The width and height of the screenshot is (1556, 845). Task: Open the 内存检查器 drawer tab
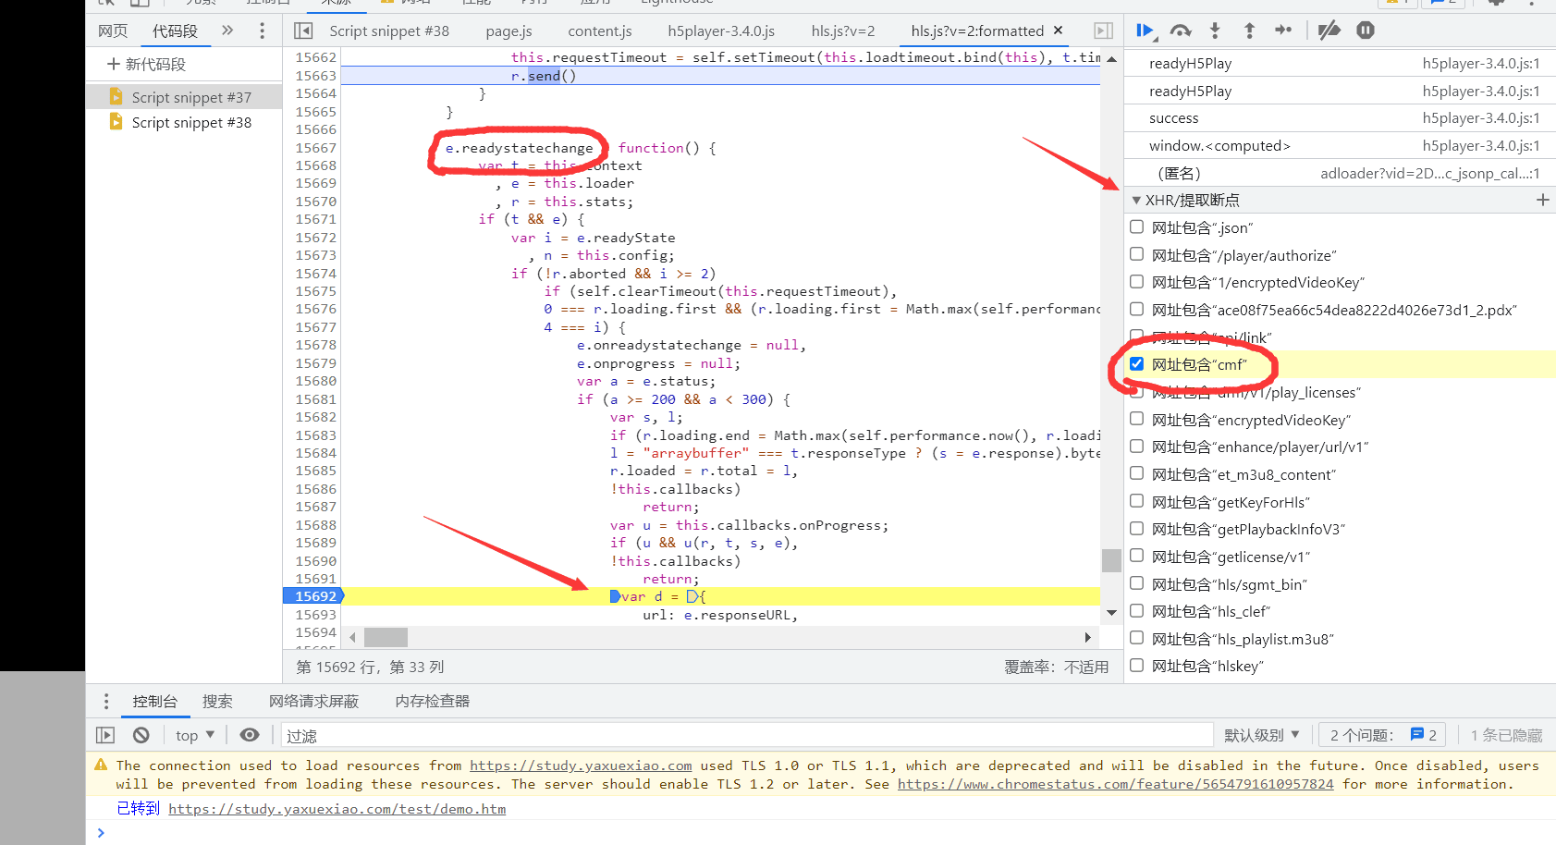[x=432, y=701]
